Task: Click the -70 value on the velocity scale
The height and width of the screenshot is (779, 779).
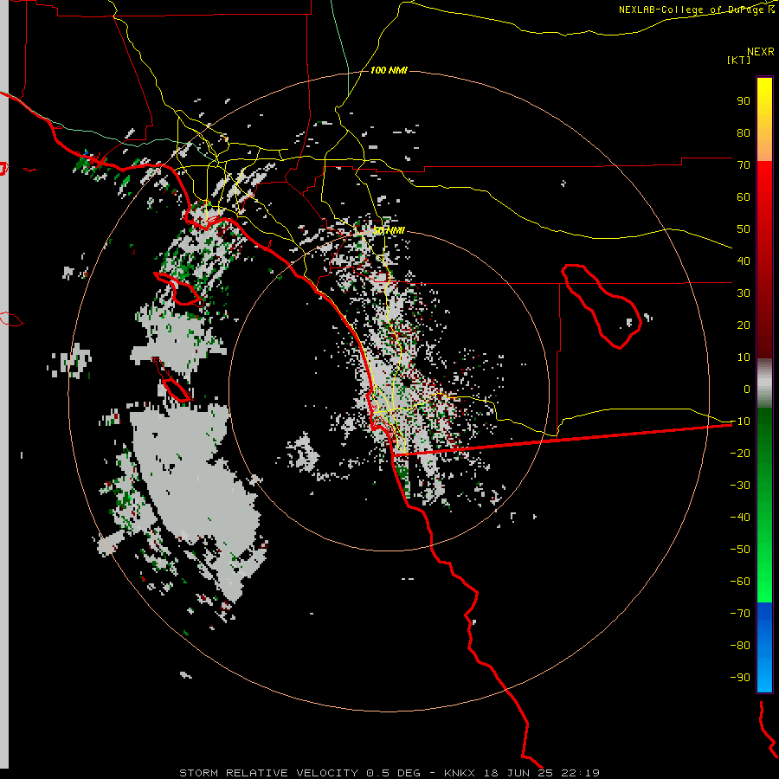Action: pyautogui.click(x=740, y=614)
